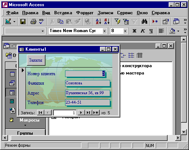Open the Вид menu
The height and width of the screenshot is (150, 189).
pos(46,13)
